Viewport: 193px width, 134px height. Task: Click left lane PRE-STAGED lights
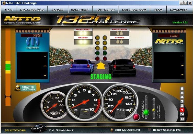[x=83, y=33]
